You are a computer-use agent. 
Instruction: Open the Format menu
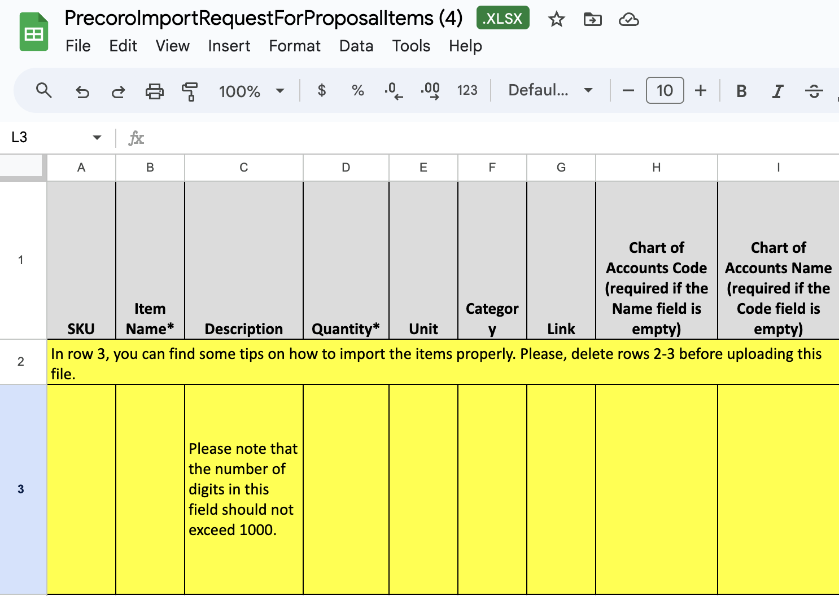295,46
